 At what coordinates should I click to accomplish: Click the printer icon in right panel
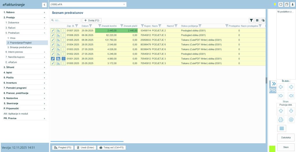[281, 120]
